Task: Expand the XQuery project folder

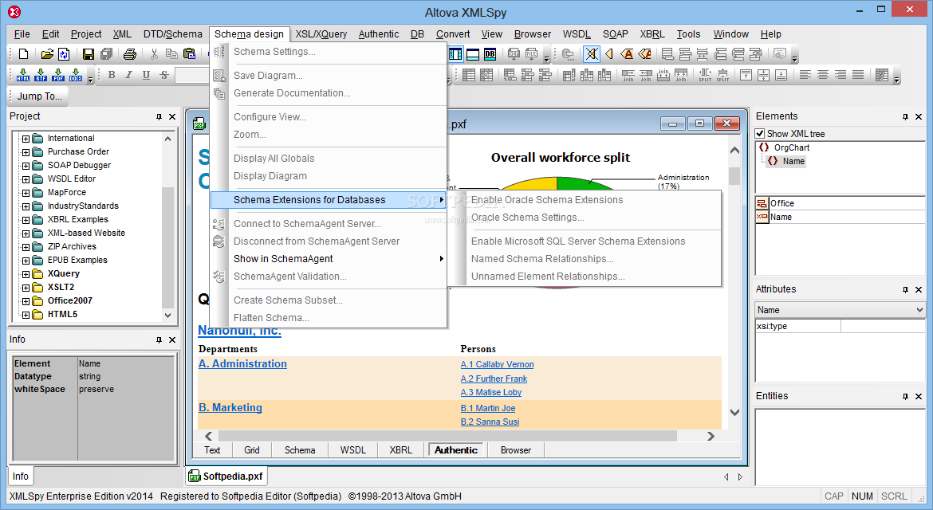Action: [x=26, y=274]
